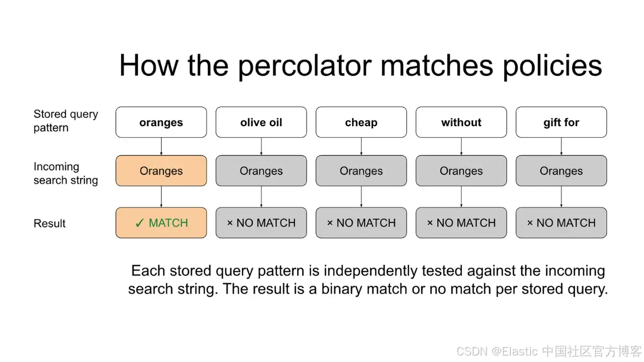Click the NO MATCH result under 'gift for'
The image size is (644, 362).
point(561,223)
